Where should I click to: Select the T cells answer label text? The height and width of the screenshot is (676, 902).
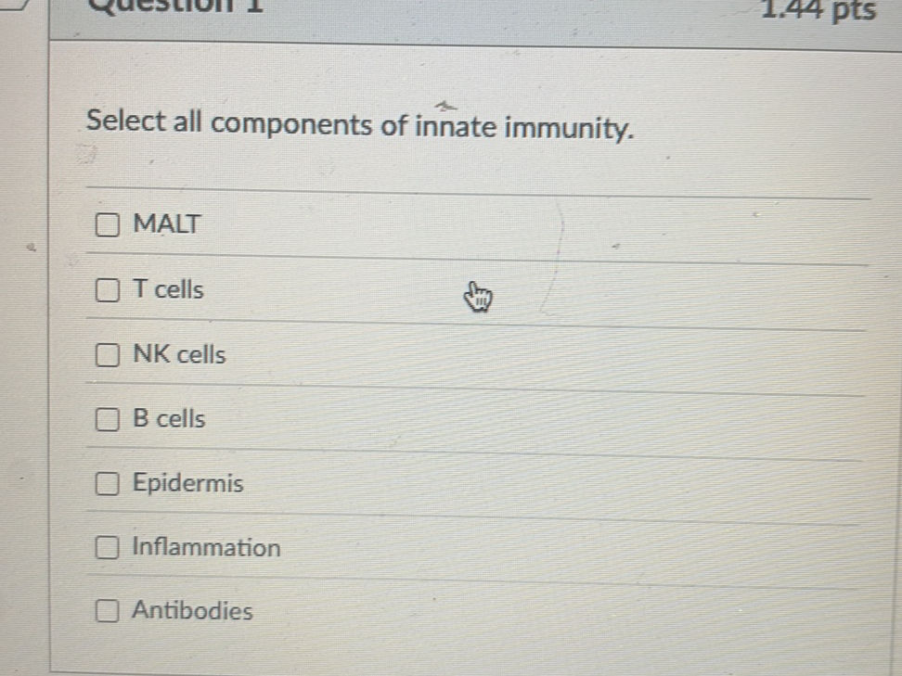[167, 289]
